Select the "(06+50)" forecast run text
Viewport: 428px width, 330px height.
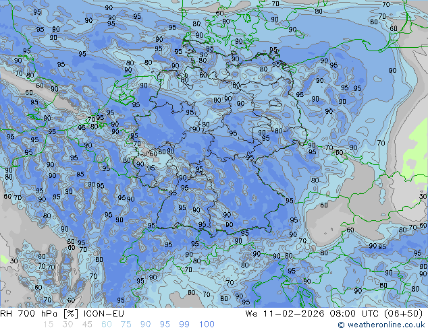404,314
